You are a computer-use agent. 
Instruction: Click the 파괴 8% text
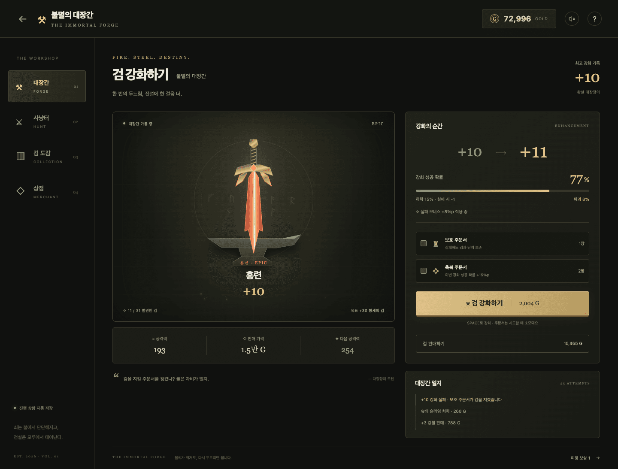click(581, 200)
